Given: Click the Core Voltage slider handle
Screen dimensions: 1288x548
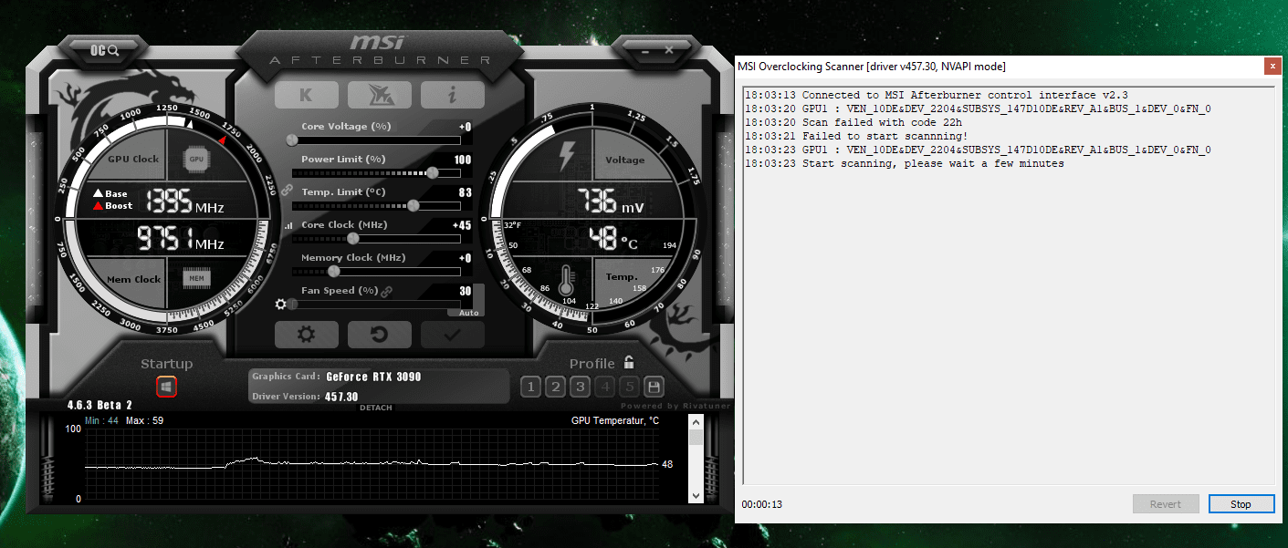Looking at the screenshot, I should [x=292, y=140].
